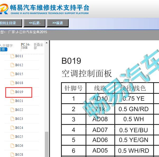Click the page icon next to B015

[x=12, y=74]
